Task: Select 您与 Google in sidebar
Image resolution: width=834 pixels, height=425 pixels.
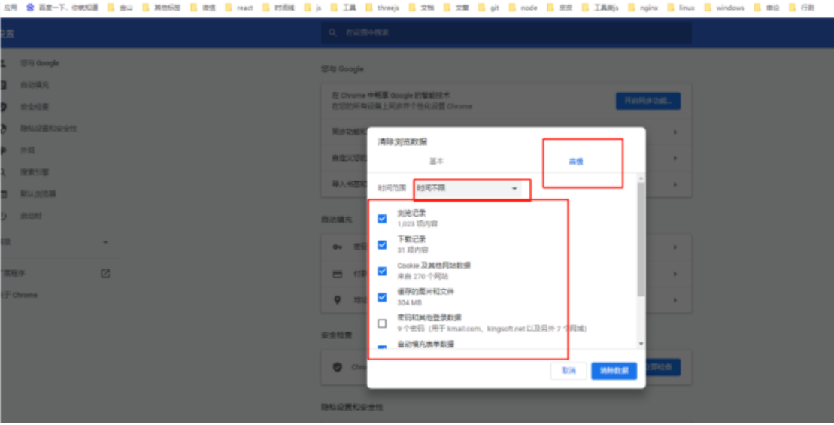Action: click(40, 63)
